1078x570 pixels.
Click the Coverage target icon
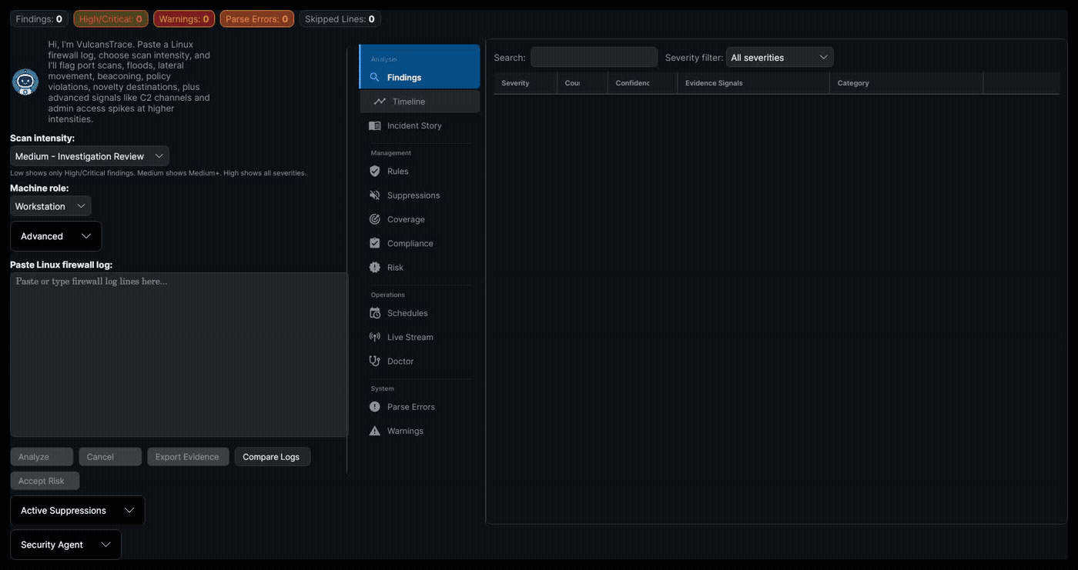click(375, 219)
